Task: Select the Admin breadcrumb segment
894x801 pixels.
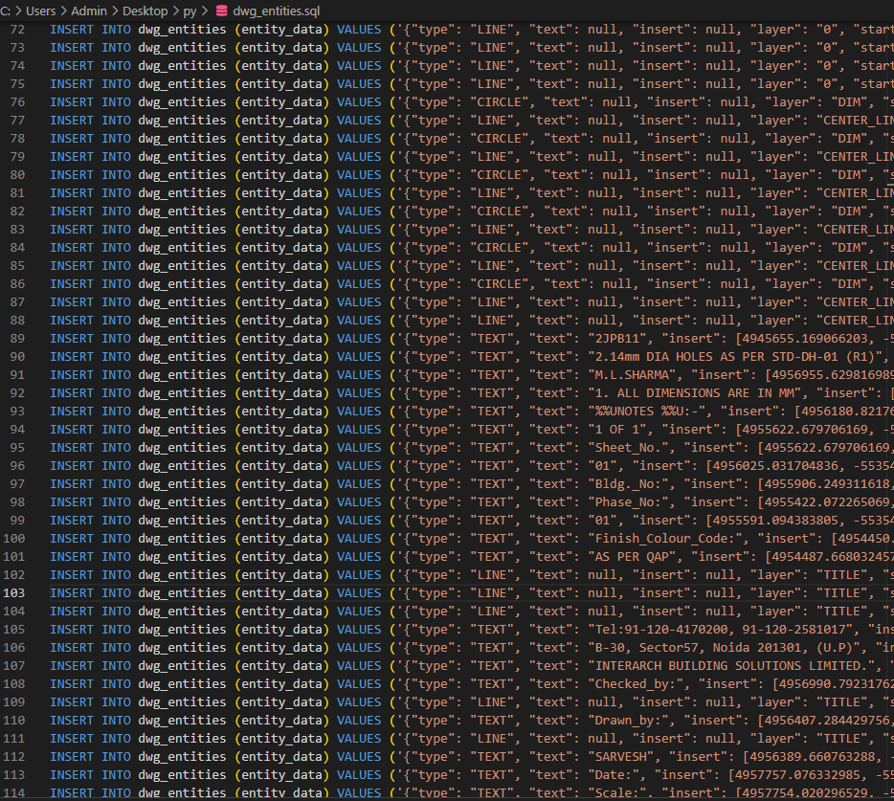Action: 89,11
